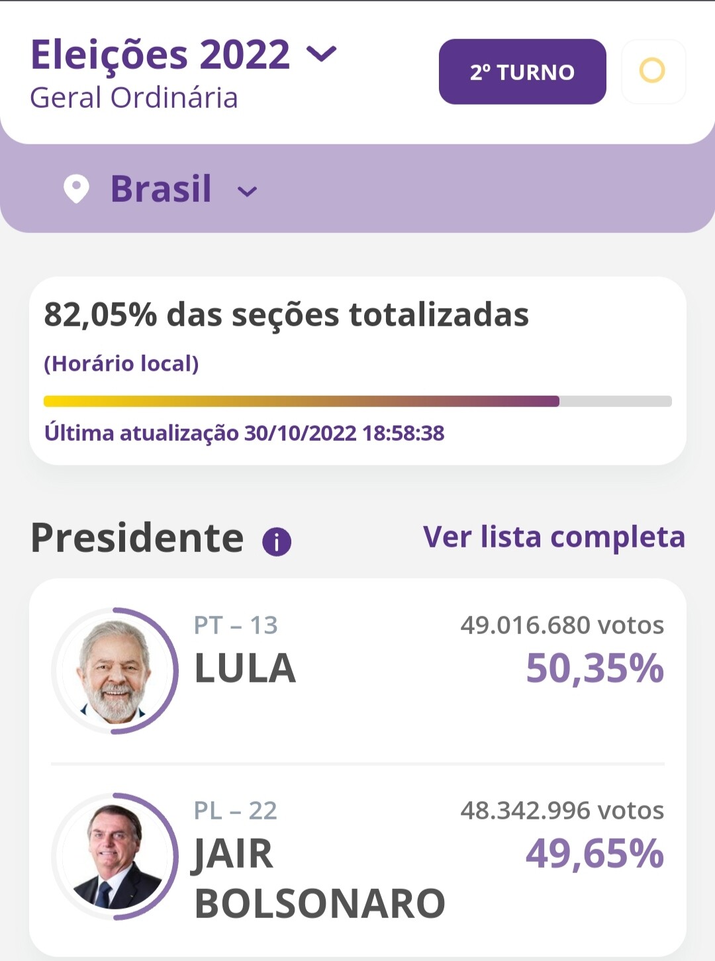Click the yellow circle icon button
This screenshot has width=715, height=961.
653,71
